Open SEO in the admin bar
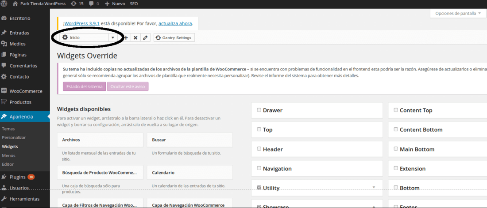 (133, 4)
